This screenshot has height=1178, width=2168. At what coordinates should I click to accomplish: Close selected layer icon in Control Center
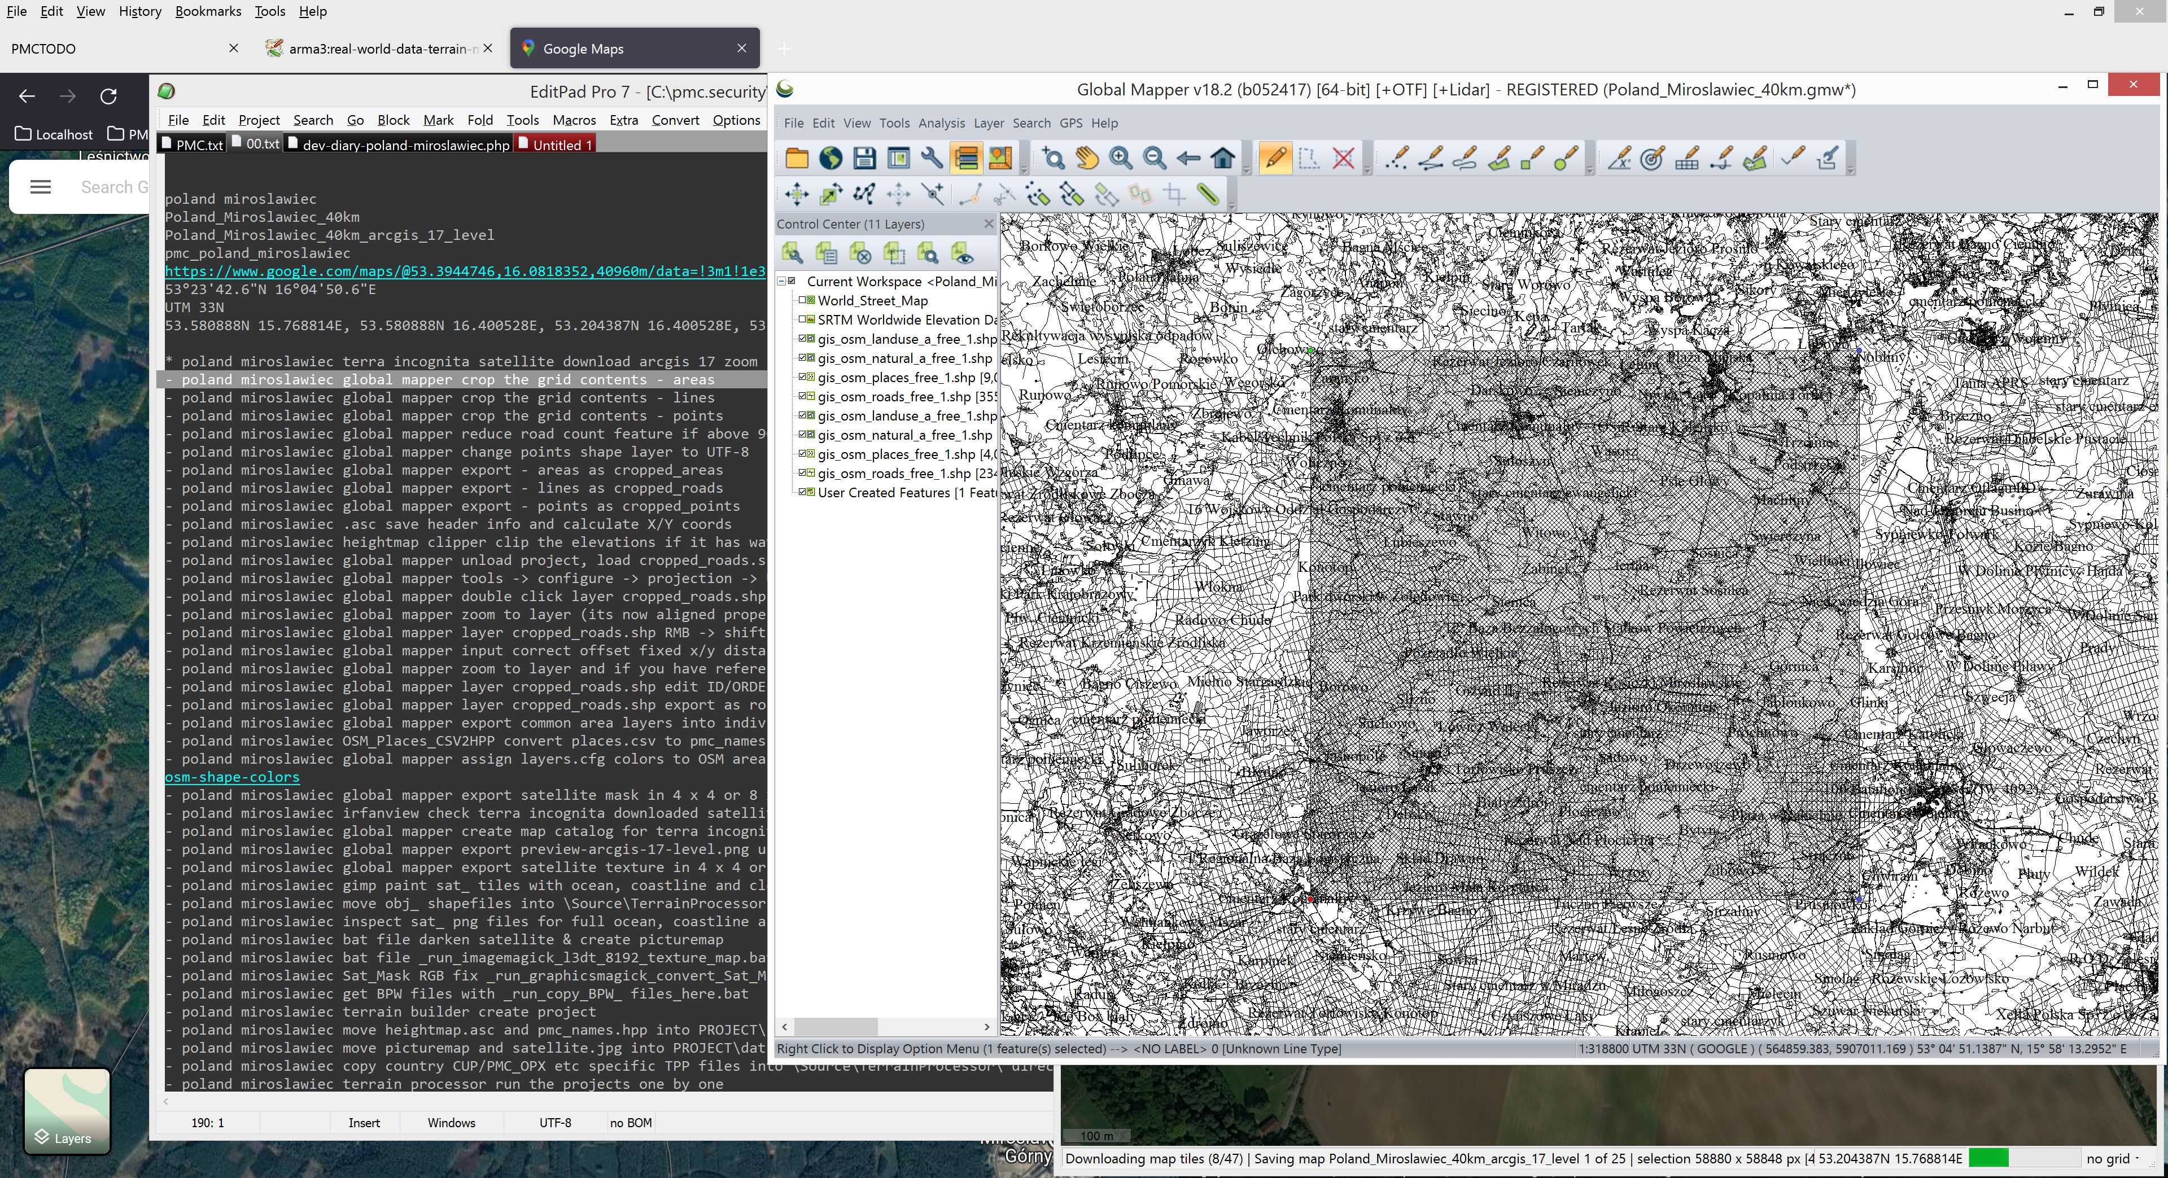click(x=860, y=252)
